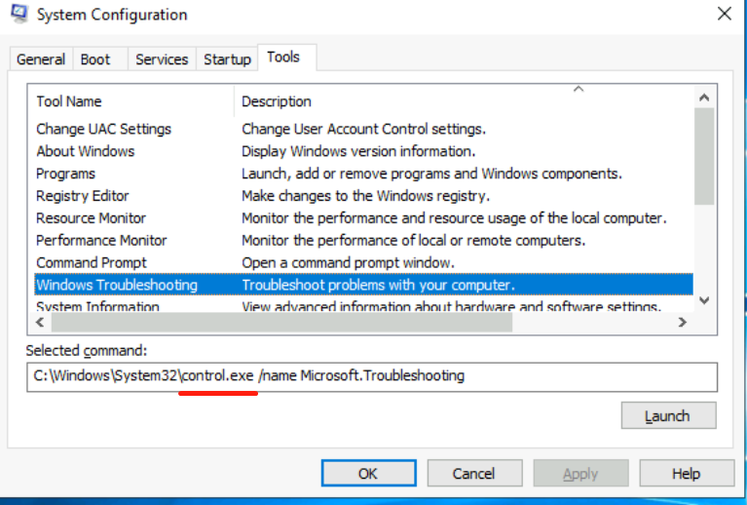Open the System Configuration title bar icon
The width and height of the screenshot is (747, 505).
pyautogui.click(x=17, y=16)
